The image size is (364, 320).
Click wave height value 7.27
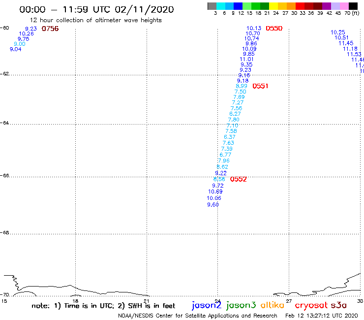(x=238, y=103)
